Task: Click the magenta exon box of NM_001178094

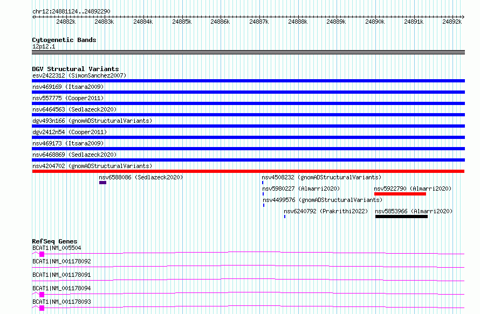Action: pyautogui.click(x=42, y=295)
